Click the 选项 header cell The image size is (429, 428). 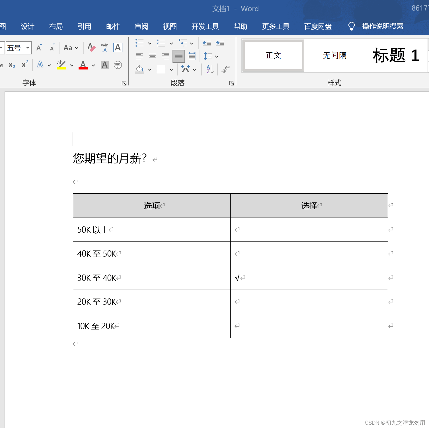152,206
